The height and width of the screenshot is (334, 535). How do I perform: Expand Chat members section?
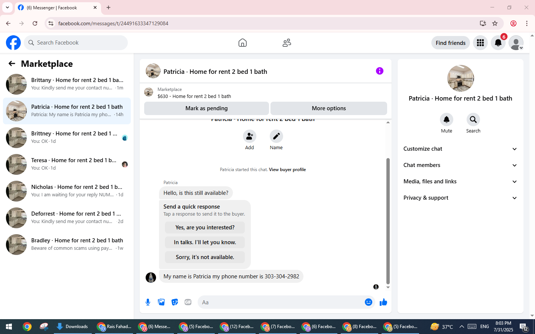click(x=460, y=165)
